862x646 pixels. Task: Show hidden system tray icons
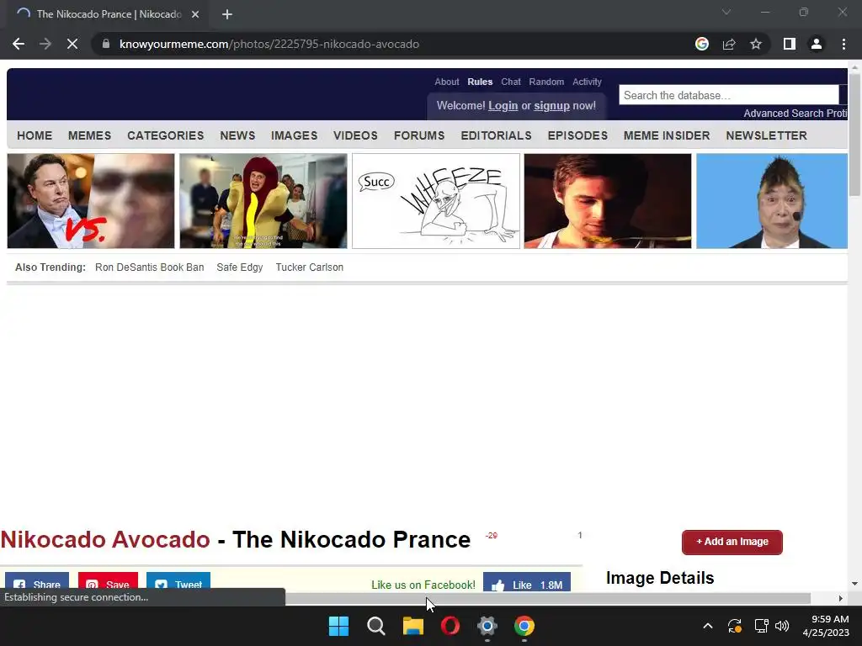pos(708,626)
